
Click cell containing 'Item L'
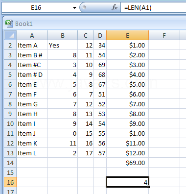pyautogui.click(x=32, y=153)
